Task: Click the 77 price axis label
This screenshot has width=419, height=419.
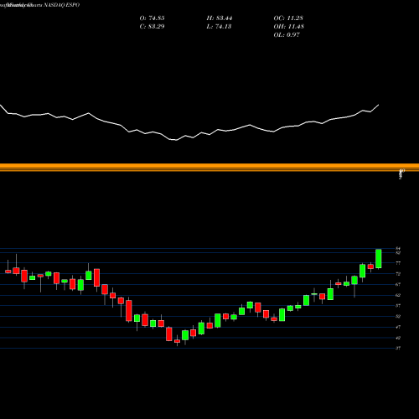Action: (x=398, y=263)
